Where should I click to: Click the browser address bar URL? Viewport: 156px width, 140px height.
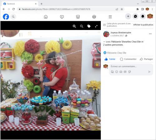[56, 9]
